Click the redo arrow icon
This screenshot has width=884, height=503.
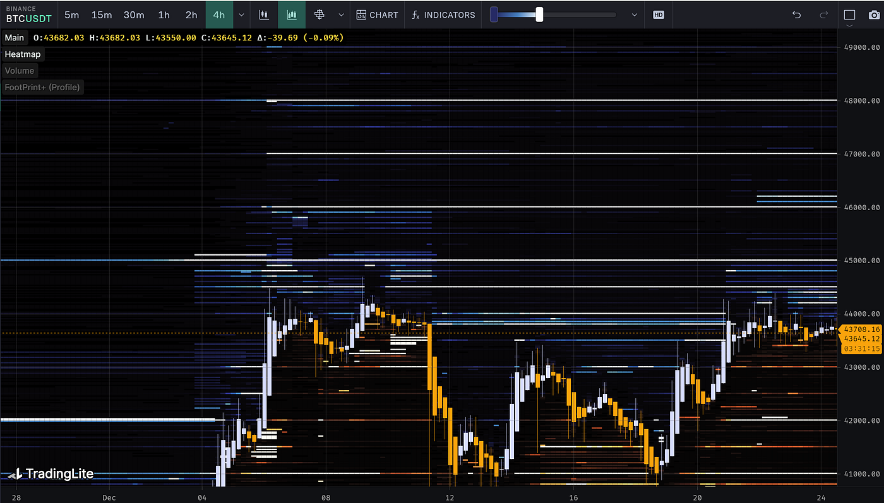point(823,15)
